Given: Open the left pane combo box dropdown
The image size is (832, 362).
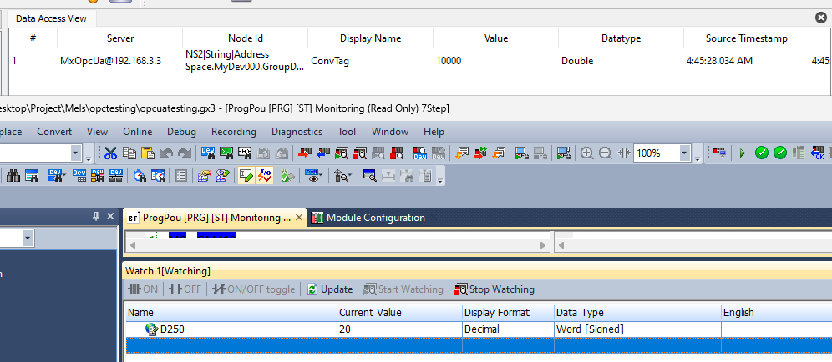Looking at the screenshot, I should point(28,239).
